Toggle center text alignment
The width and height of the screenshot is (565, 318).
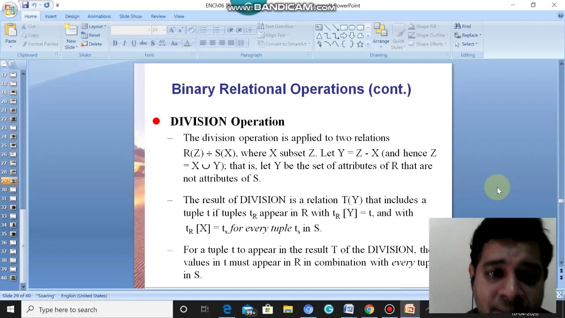tap(212, 43)
